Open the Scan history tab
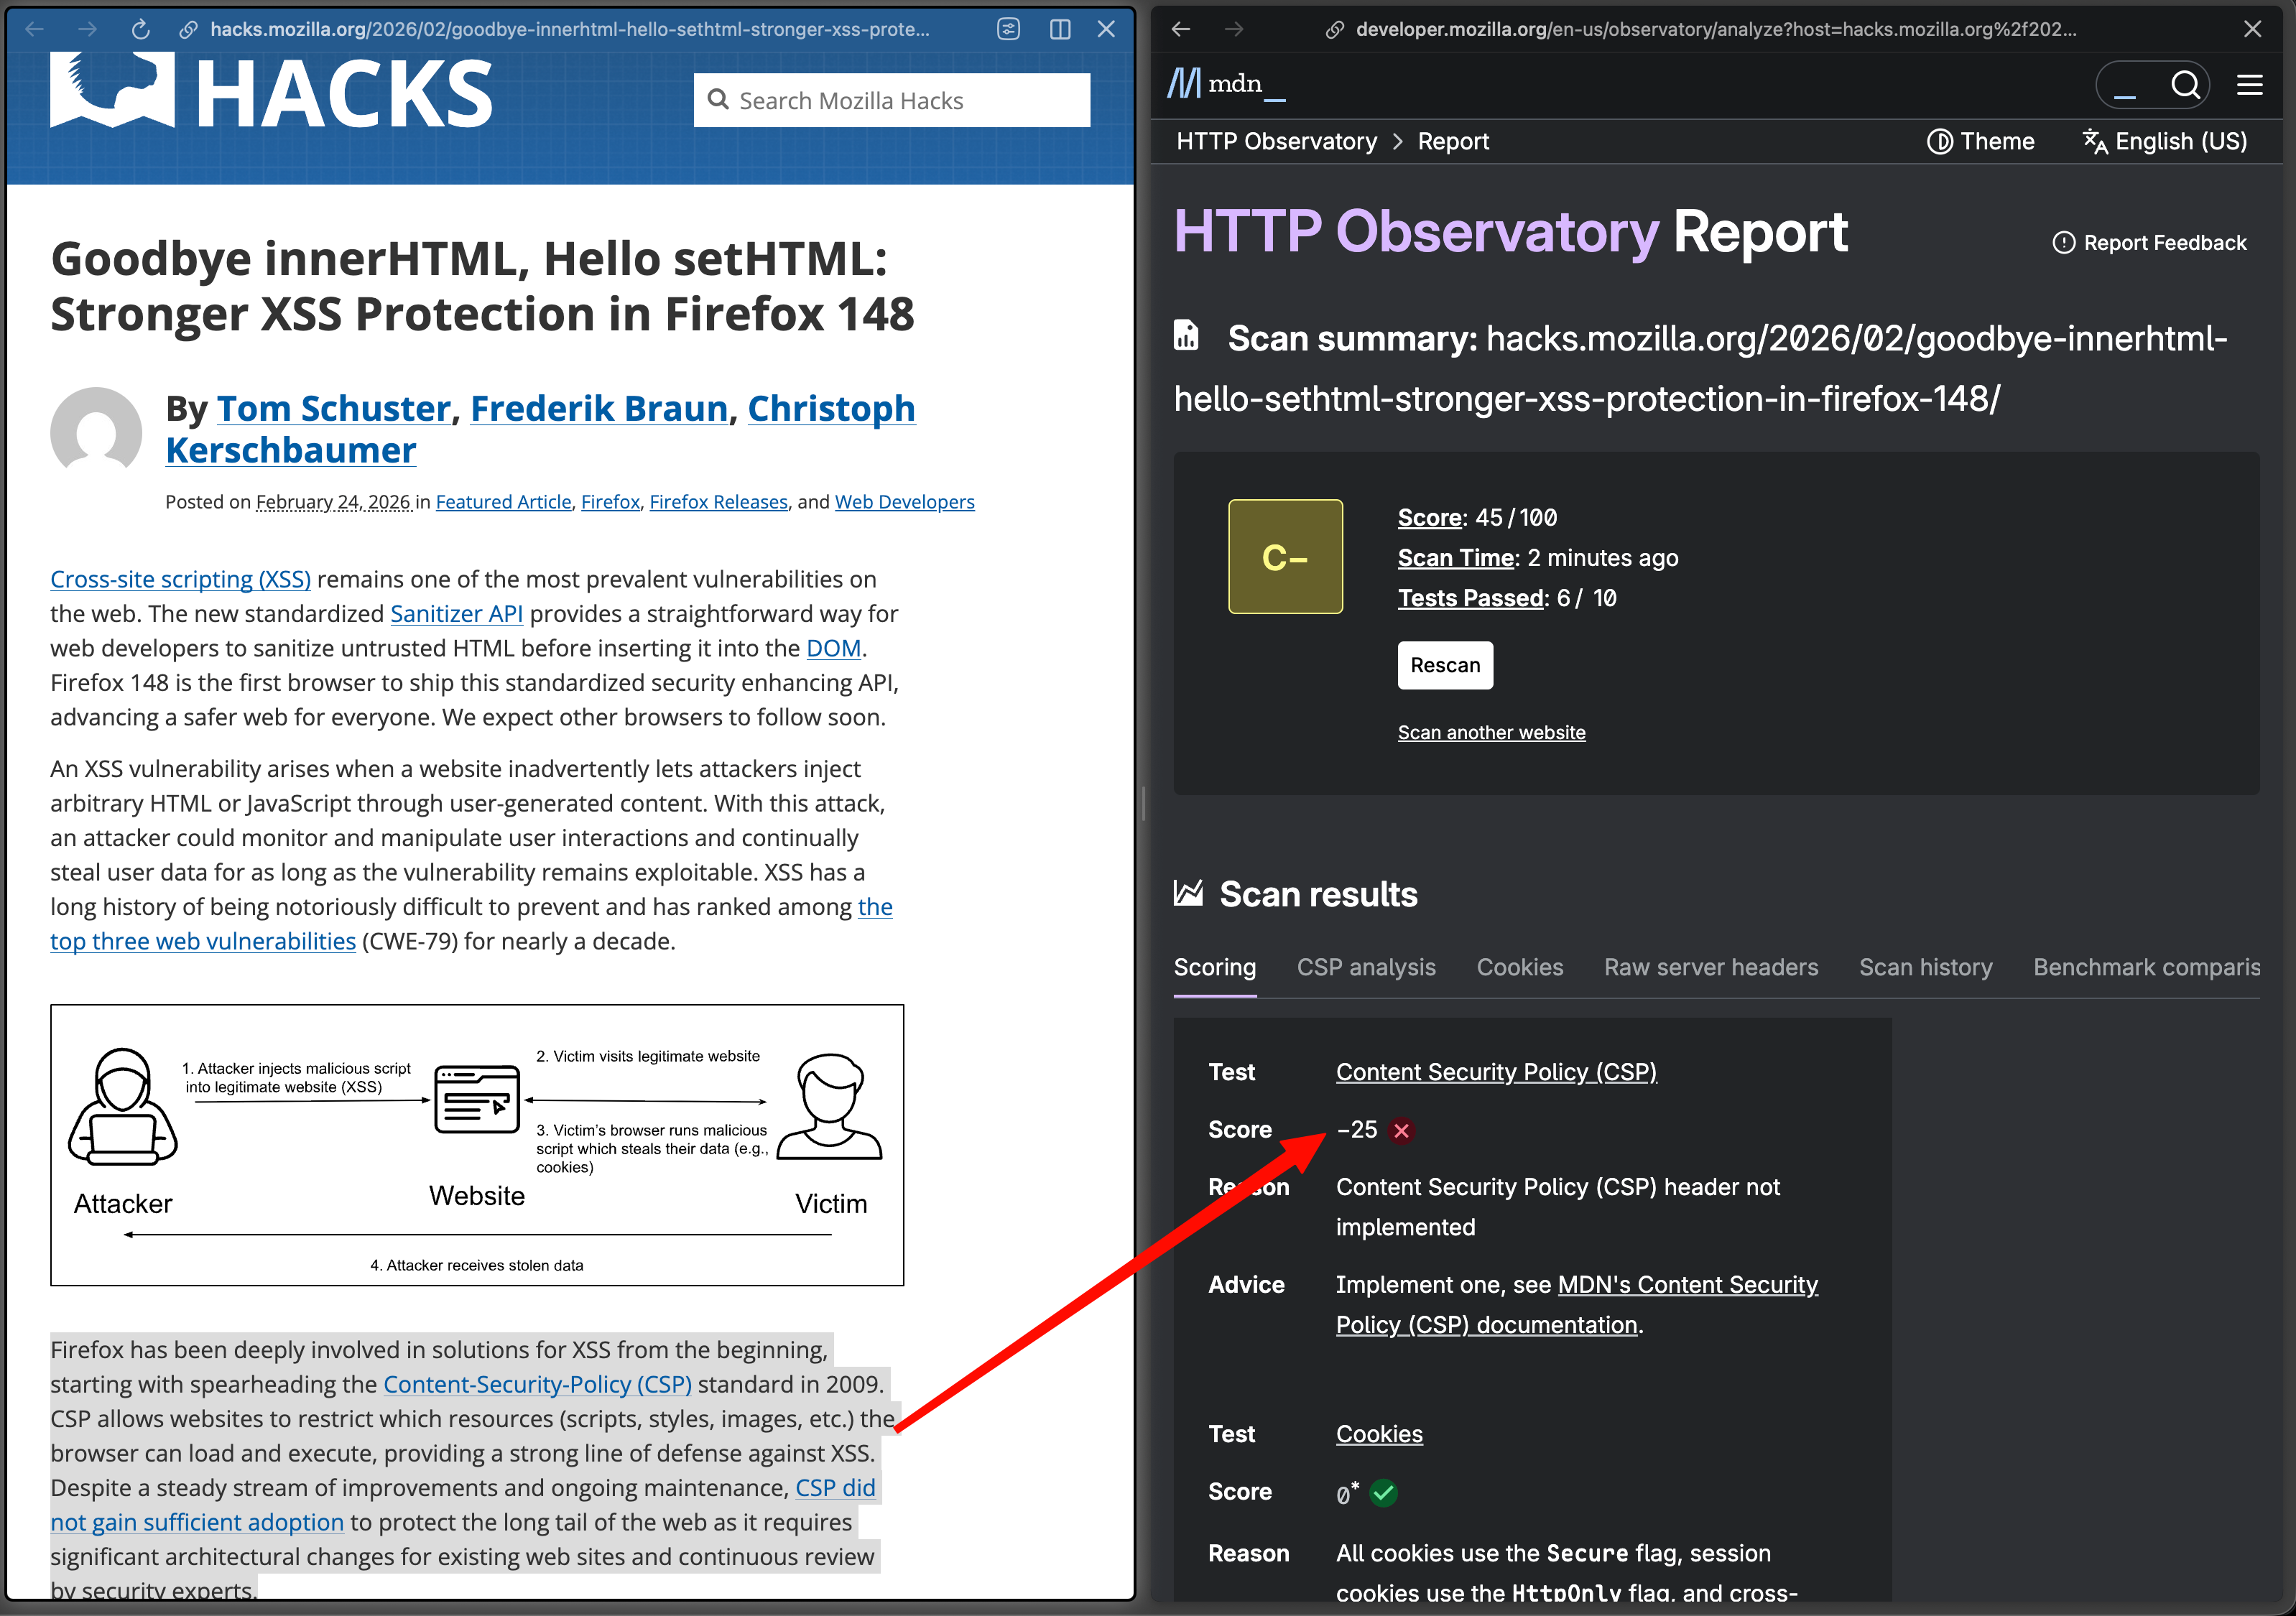Screen dimensions: 2296x1616 tap(1925, 967)
